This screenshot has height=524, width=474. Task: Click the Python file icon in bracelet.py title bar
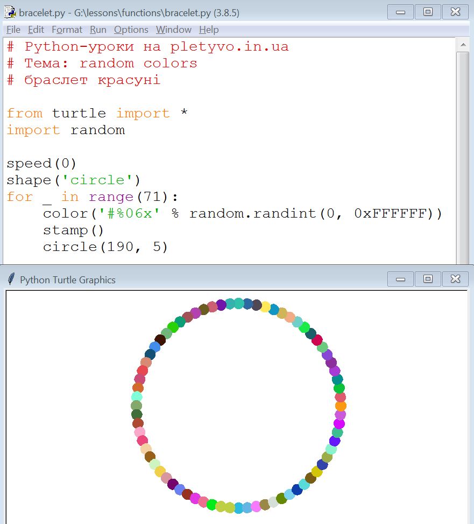pos(10,12)
